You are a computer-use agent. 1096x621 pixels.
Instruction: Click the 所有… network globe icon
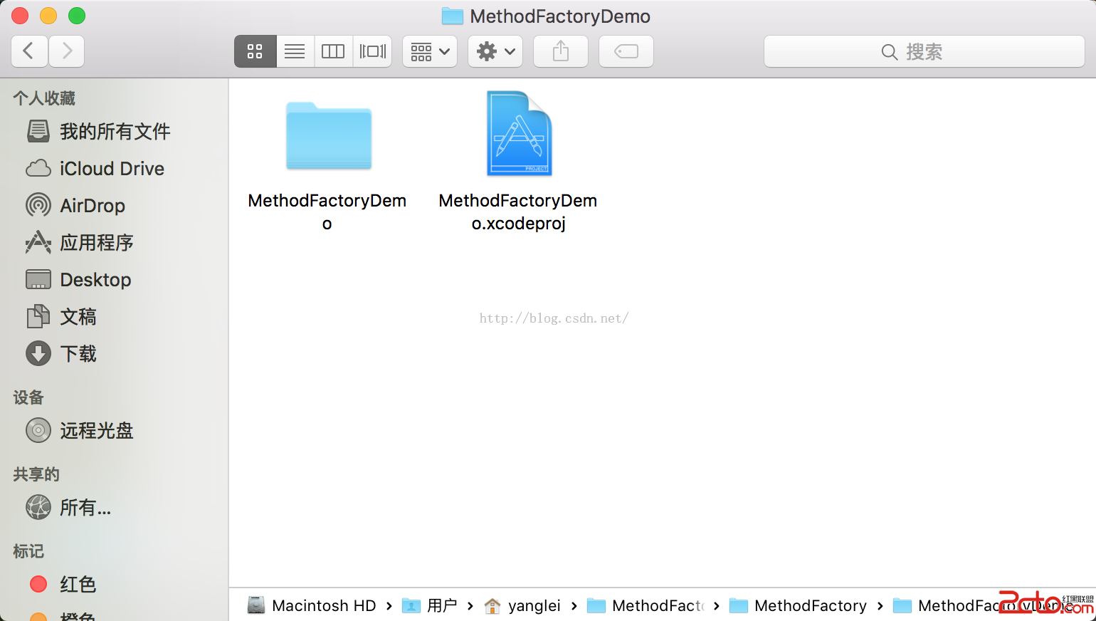pos(38,507)
